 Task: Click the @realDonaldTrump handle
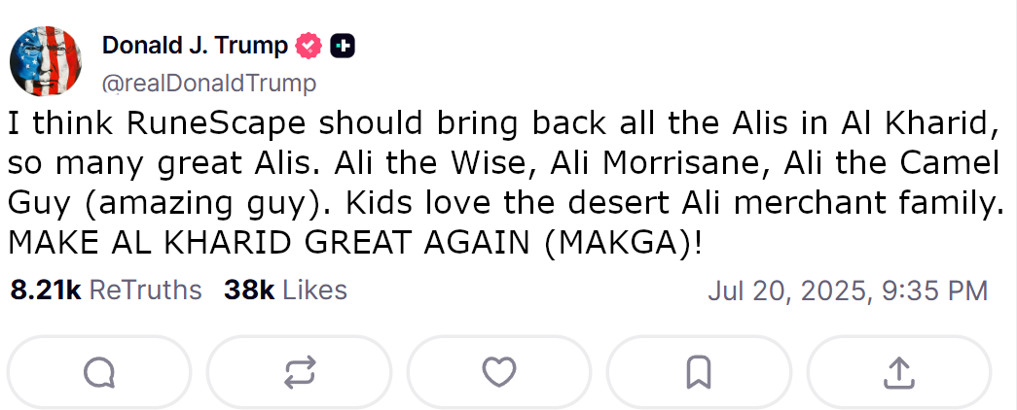[209, 84]
